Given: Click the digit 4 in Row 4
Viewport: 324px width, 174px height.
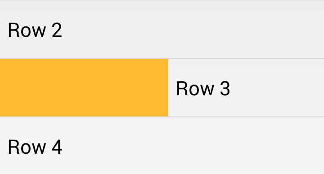Looking at the screenshot, I should tap(57, 147).
